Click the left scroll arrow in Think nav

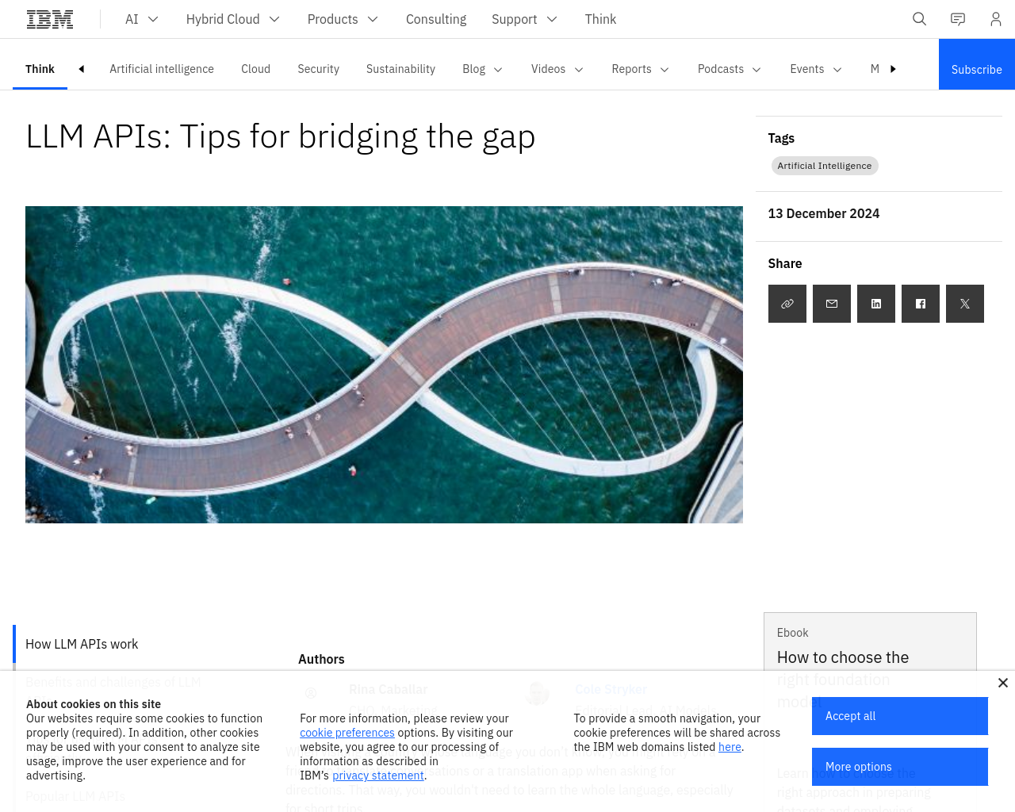(81, 69)
